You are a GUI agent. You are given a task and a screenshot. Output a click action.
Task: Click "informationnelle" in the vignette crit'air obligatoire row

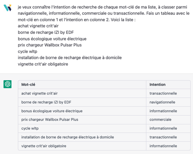[163, 146]
